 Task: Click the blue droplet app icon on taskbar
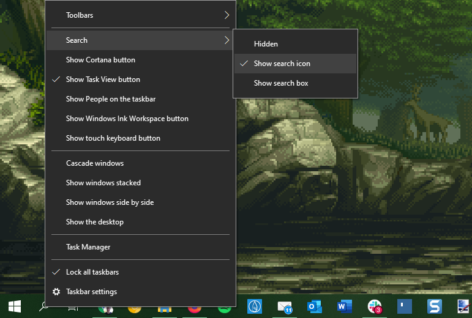(255, 306)
